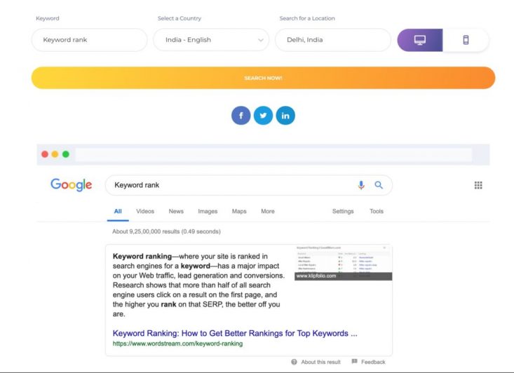Screen dimensions: 514x373
Task: Click the red dot in mock browser bar
Action: (x=45, y=154)
